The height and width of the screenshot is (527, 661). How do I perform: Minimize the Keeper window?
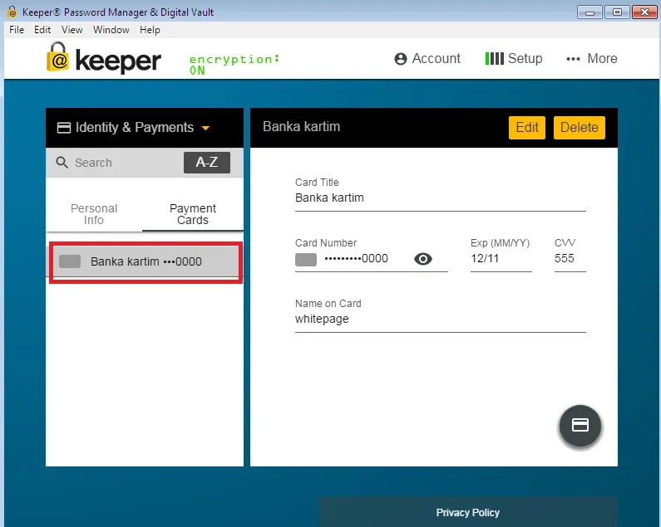pos(589,12)
